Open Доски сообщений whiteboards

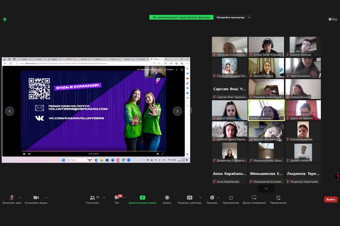point(254,198)
